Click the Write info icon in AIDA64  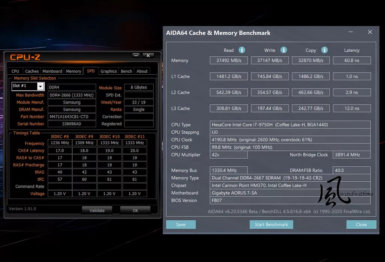(x=283, y=50)
